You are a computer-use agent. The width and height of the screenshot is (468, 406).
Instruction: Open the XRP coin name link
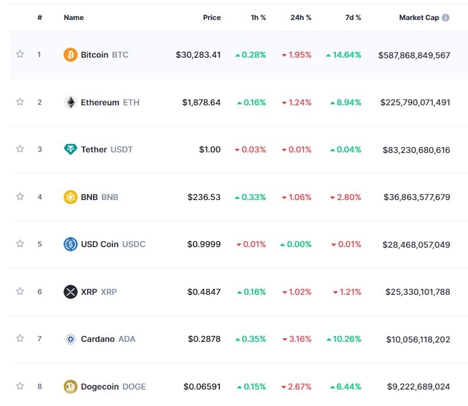tap(89, 292)
